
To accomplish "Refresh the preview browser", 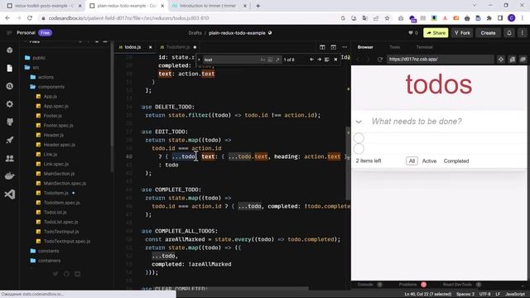I will pyautogui.click(x=380, y=59).
